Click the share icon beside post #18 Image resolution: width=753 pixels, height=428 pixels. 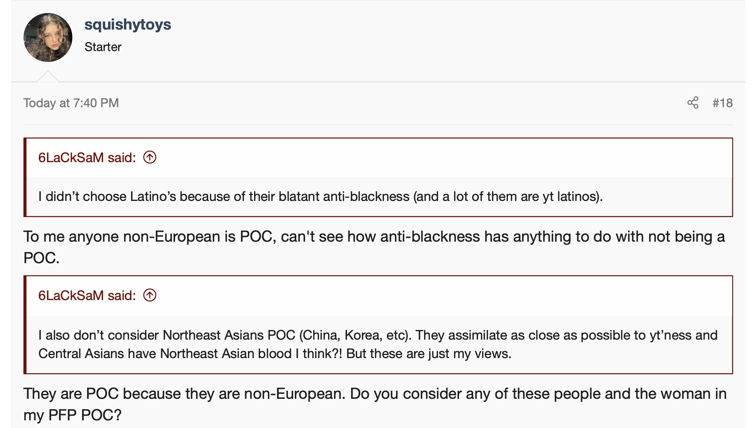693,103
